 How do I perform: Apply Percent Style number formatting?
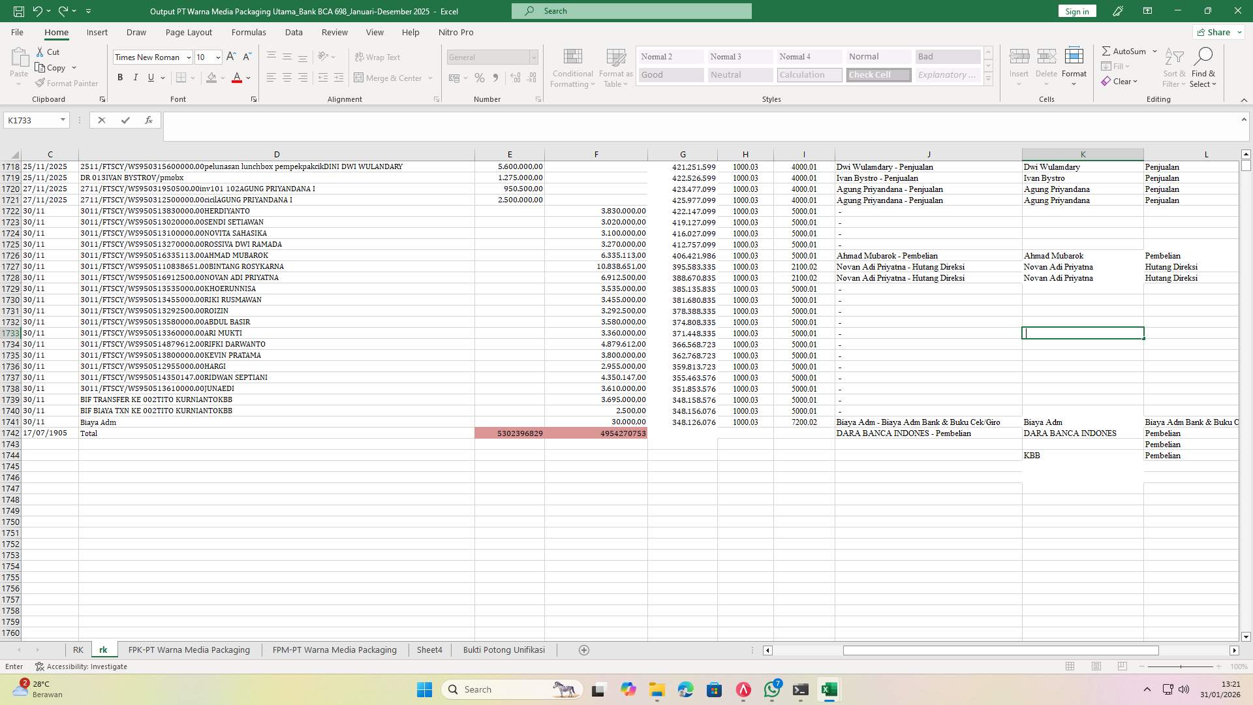480,78
